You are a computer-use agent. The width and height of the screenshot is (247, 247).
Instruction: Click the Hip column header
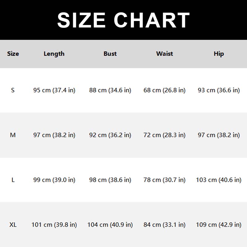click(219, 54)
